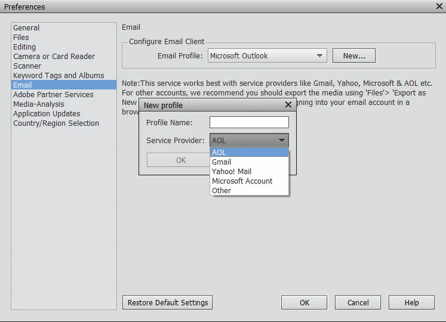Click the Cancel button
The height and width of the screenshot is (322, 446).
click(x=358, y=302)
